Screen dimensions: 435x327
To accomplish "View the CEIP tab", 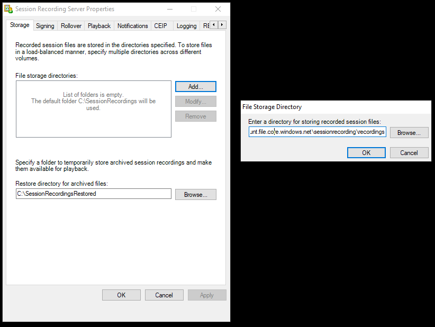I will (161, 25).
